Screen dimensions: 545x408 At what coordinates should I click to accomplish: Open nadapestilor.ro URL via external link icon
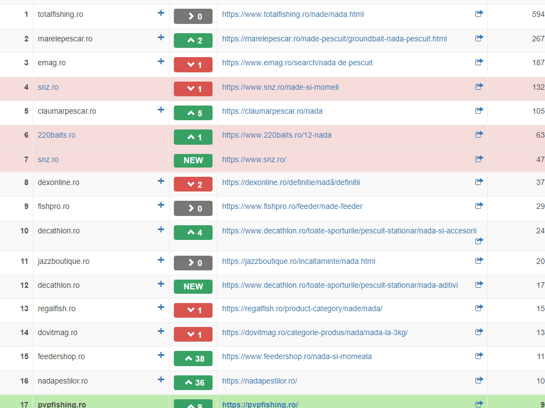[479, 380]
